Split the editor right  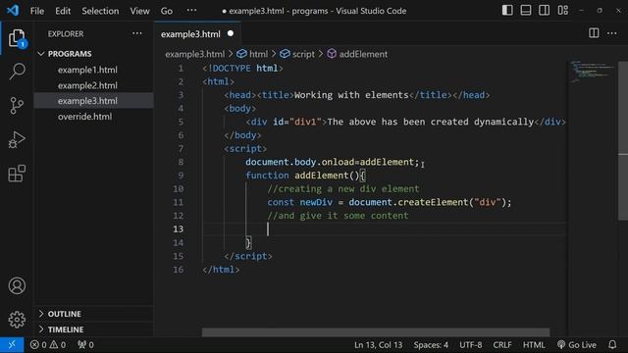[x=594, y=33]
